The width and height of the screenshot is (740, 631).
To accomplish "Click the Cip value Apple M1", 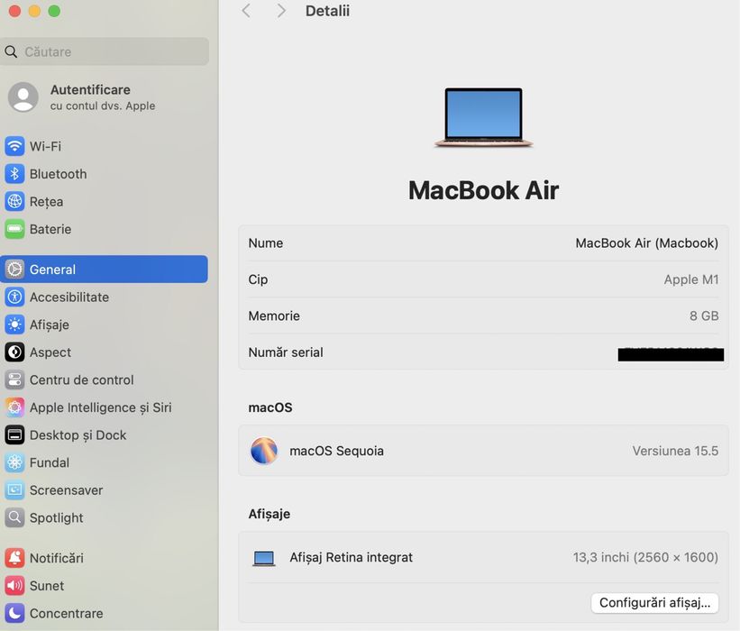I will 691,279.
